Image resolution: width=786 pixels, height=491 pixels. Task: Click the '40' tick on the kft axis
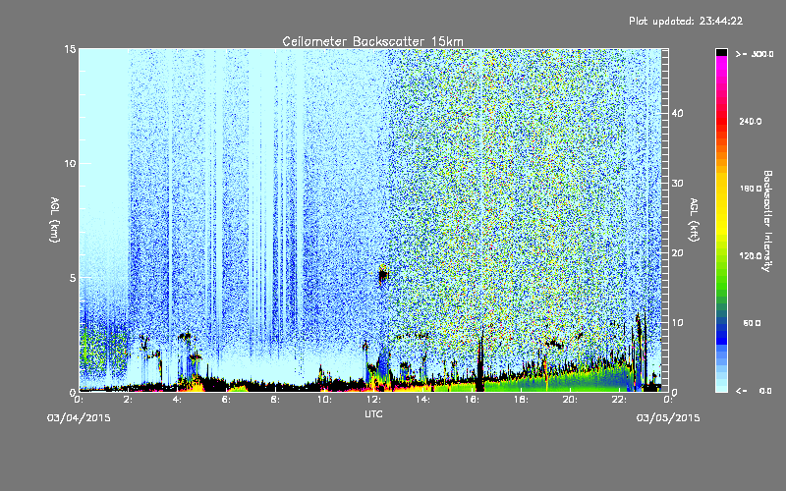click(677, 113)
